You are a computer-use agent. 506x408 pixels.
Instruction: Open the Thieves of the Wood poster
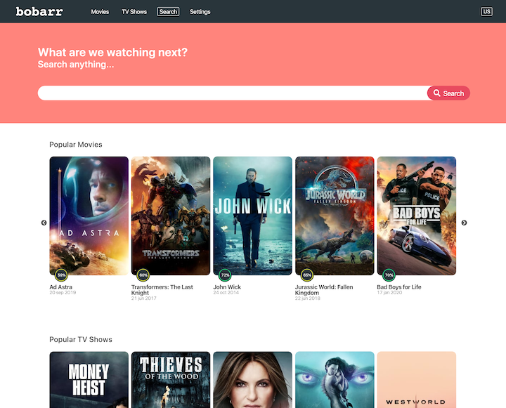(171, 380)
